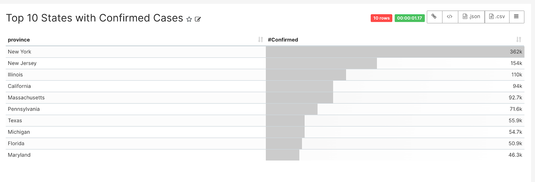Click the chart title text

(95, 18)
